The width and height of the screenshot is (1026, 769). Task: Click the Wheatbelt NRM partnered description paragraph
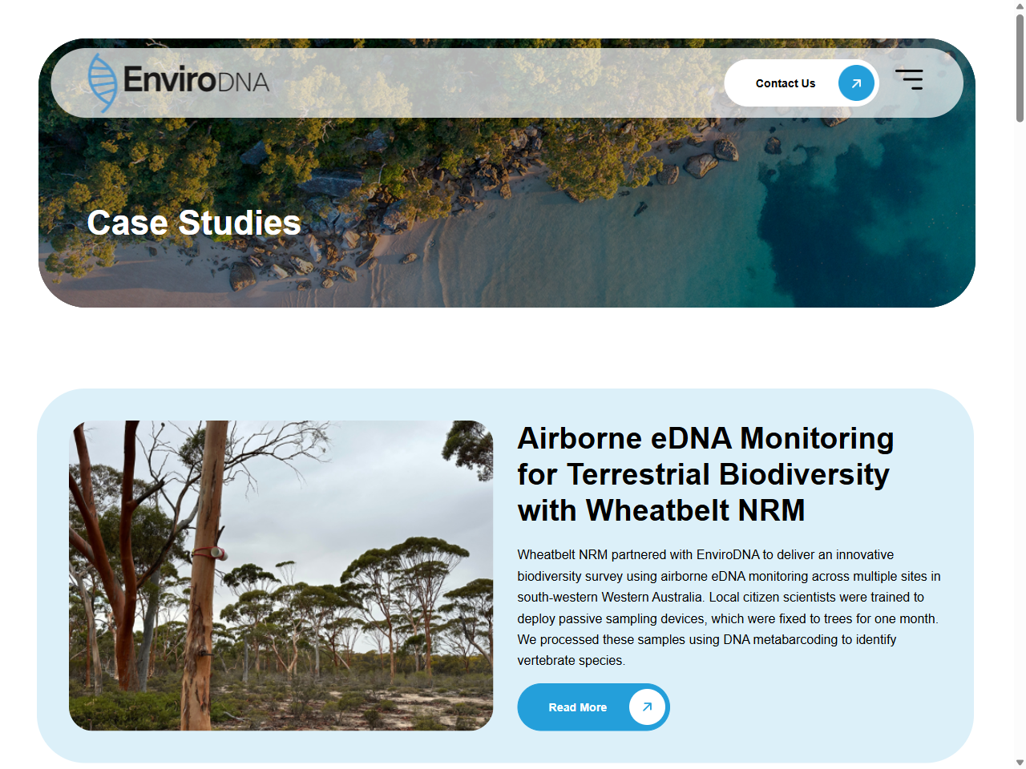click(729, 607)
